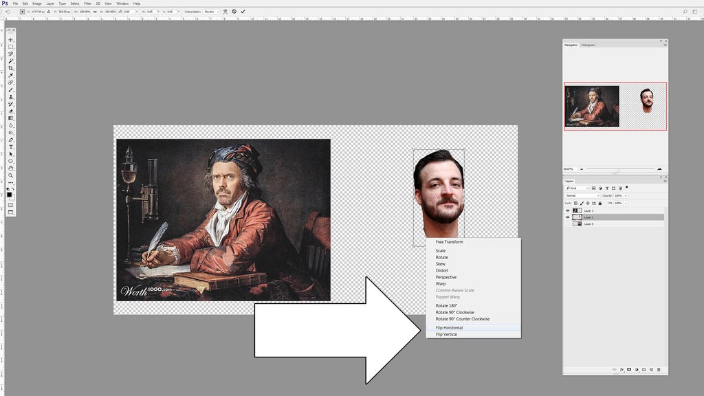Toggle maintain aspect ratio link

(95, 12)
